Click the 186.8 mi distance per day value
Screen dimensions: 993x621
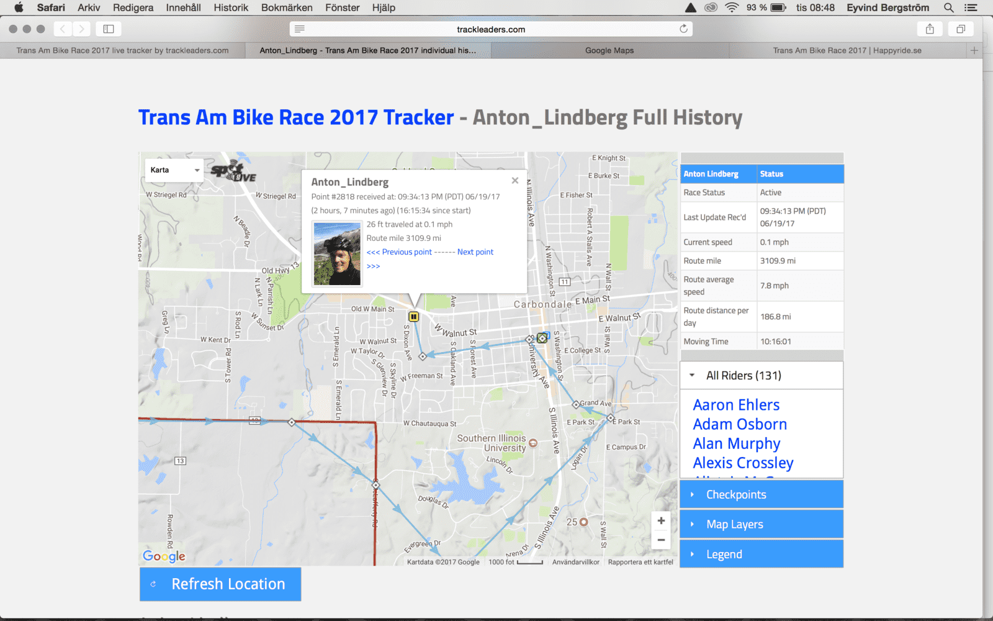pyautogui.click(x=775, y=317)
